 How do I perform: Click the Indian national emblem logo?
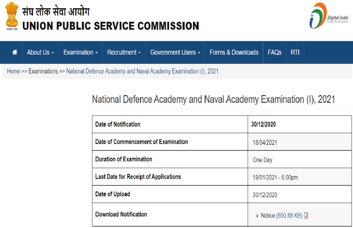pos(12,16)
